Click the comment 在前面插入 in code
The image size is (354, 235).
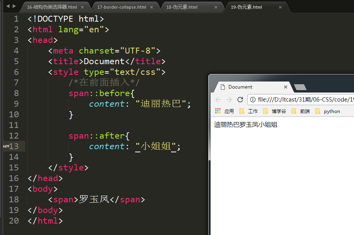104,83
